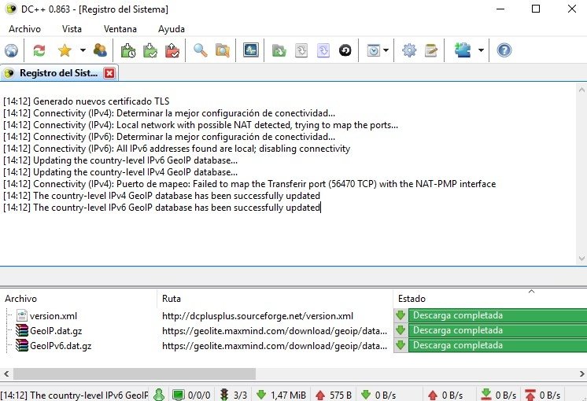Click Descarga completada bar for GeoIP.dat.gz

497,330
